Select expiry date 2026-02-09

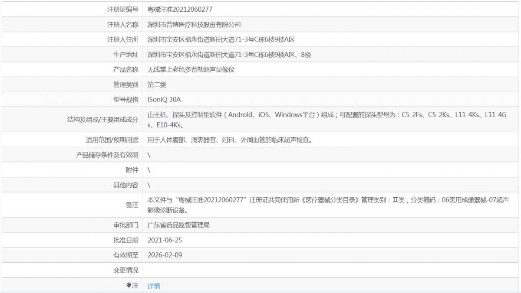(x=165, y=255)
